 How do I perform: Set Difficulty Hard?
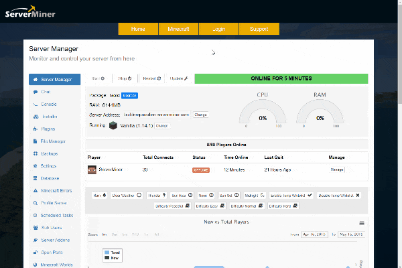[283, 206]
